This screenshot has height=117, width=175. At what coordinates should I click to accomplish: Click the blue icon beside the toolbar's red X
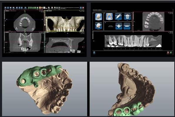[81, 8]
